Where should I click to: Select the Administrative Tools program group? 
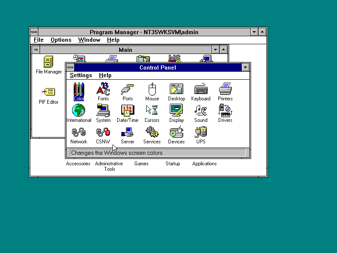pyautogui.click(x=109, y=166)
